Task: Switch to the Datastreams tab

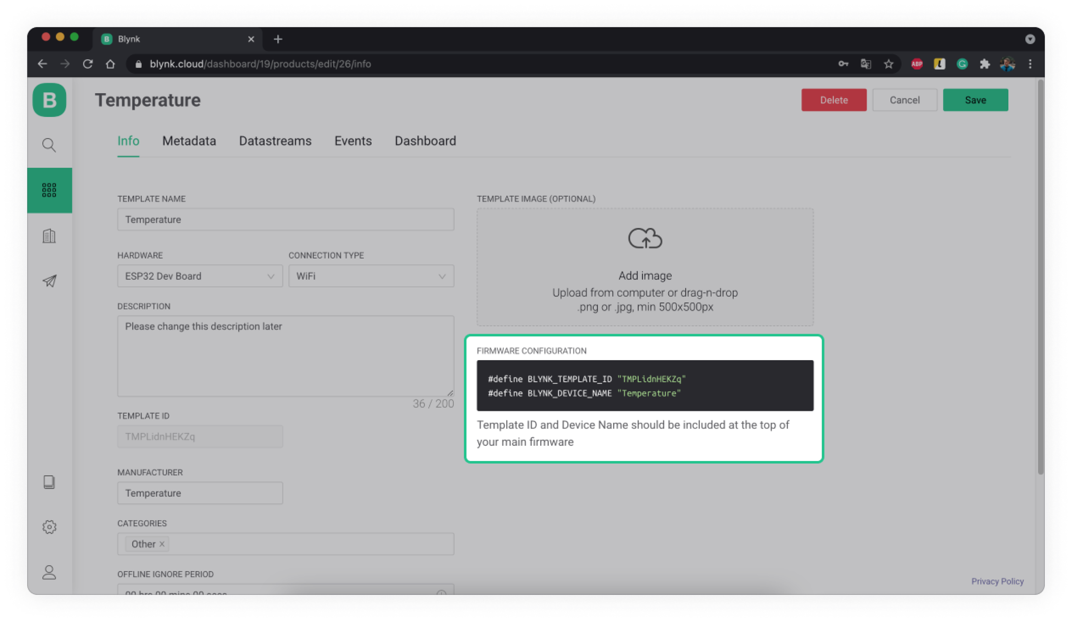Action: point(275,141)
